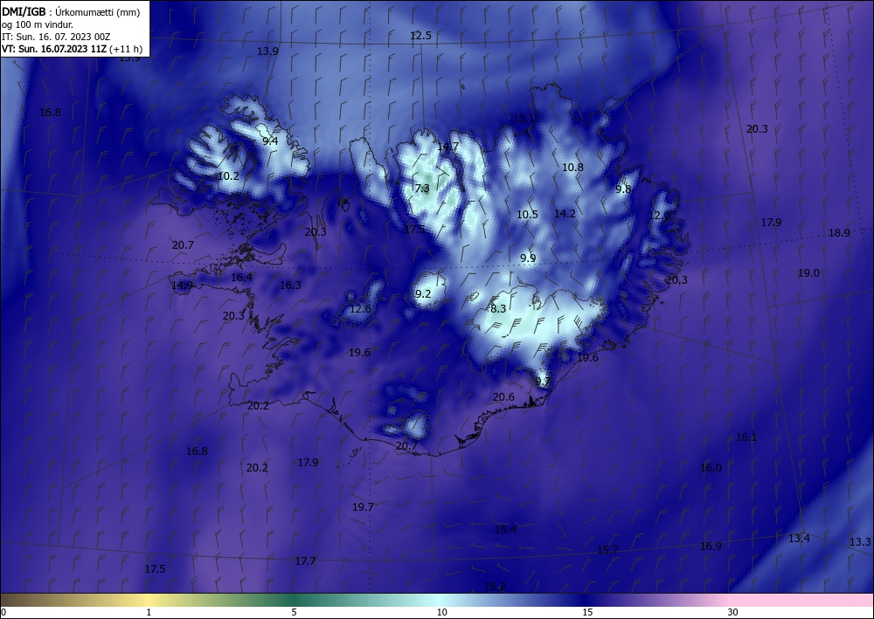
Task: Click the 10.8 value on the map
Action: (572, 167)
